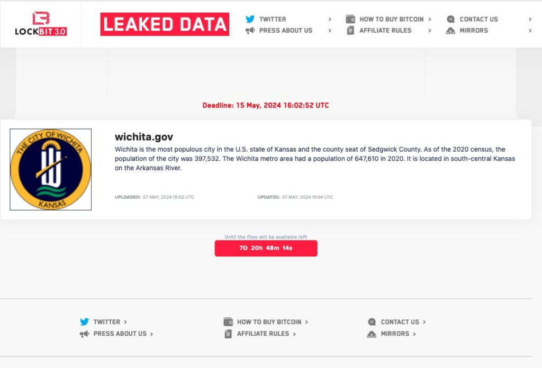Click the LockBit 3.0 logo

point(41,24)
